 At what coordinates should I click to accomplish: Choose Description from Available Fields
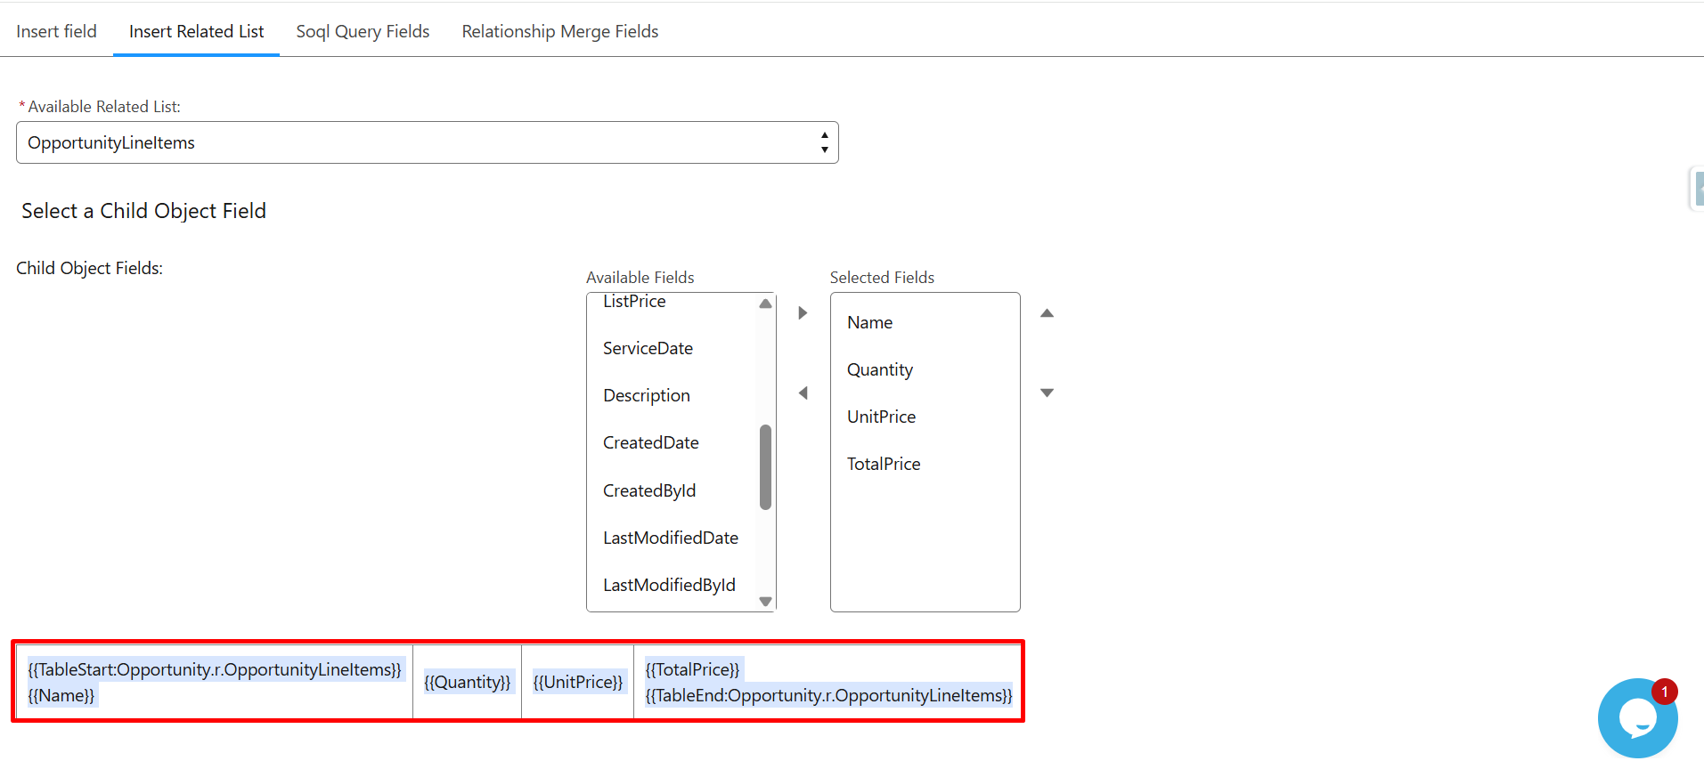(x=646, y=395)
